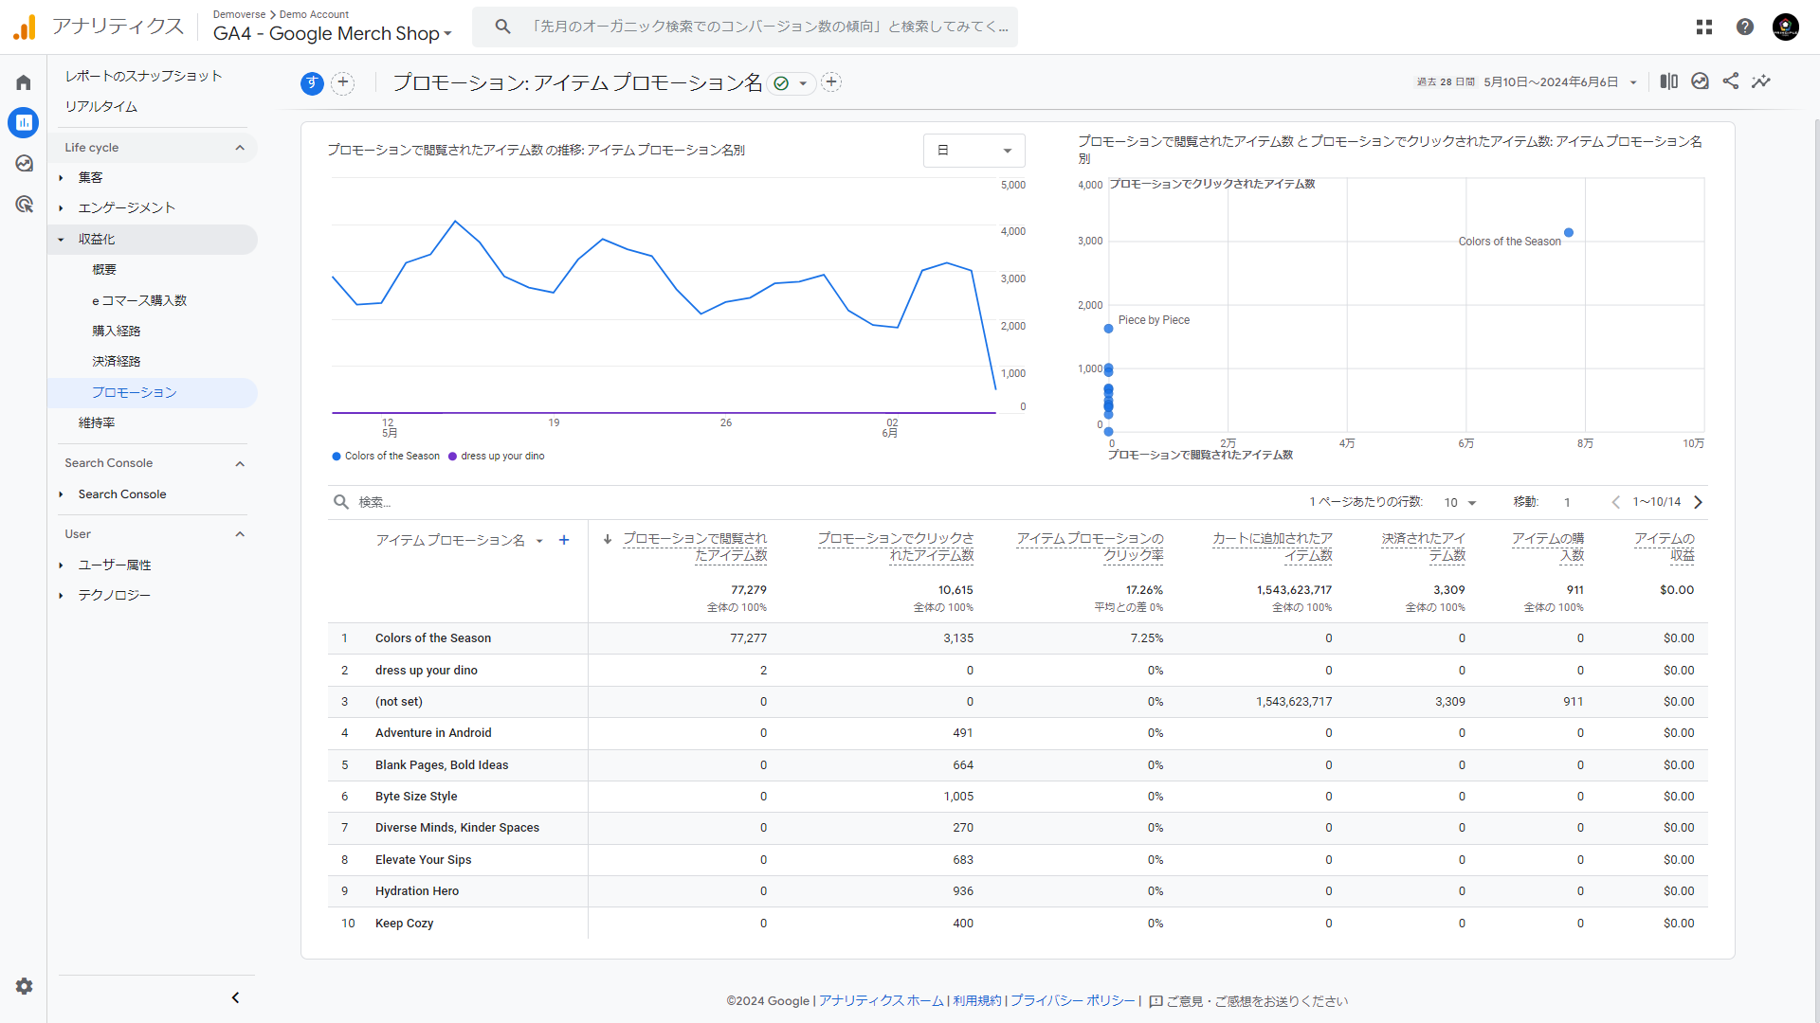Viewport: 1820px width, 1023px height.
Task: Open the rows per page dropdown
Action: tap(1460, 502)
